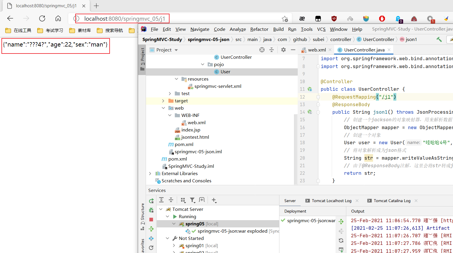Image resolution: width=453 pixels, height=253 pixels.
Task: Click the locate file crosshair in Project panel
Action: pos(262,50)
